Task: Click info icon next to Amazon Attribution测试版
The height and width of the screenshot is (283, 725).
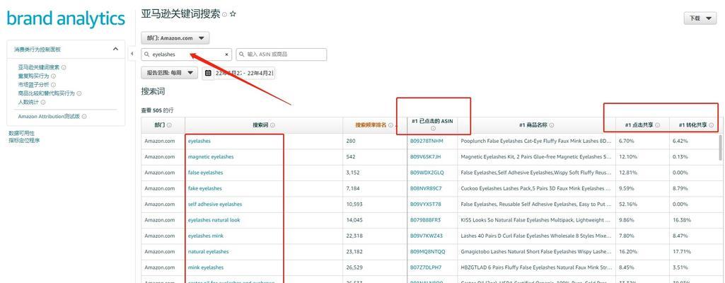Action: [x=84, y=117]
